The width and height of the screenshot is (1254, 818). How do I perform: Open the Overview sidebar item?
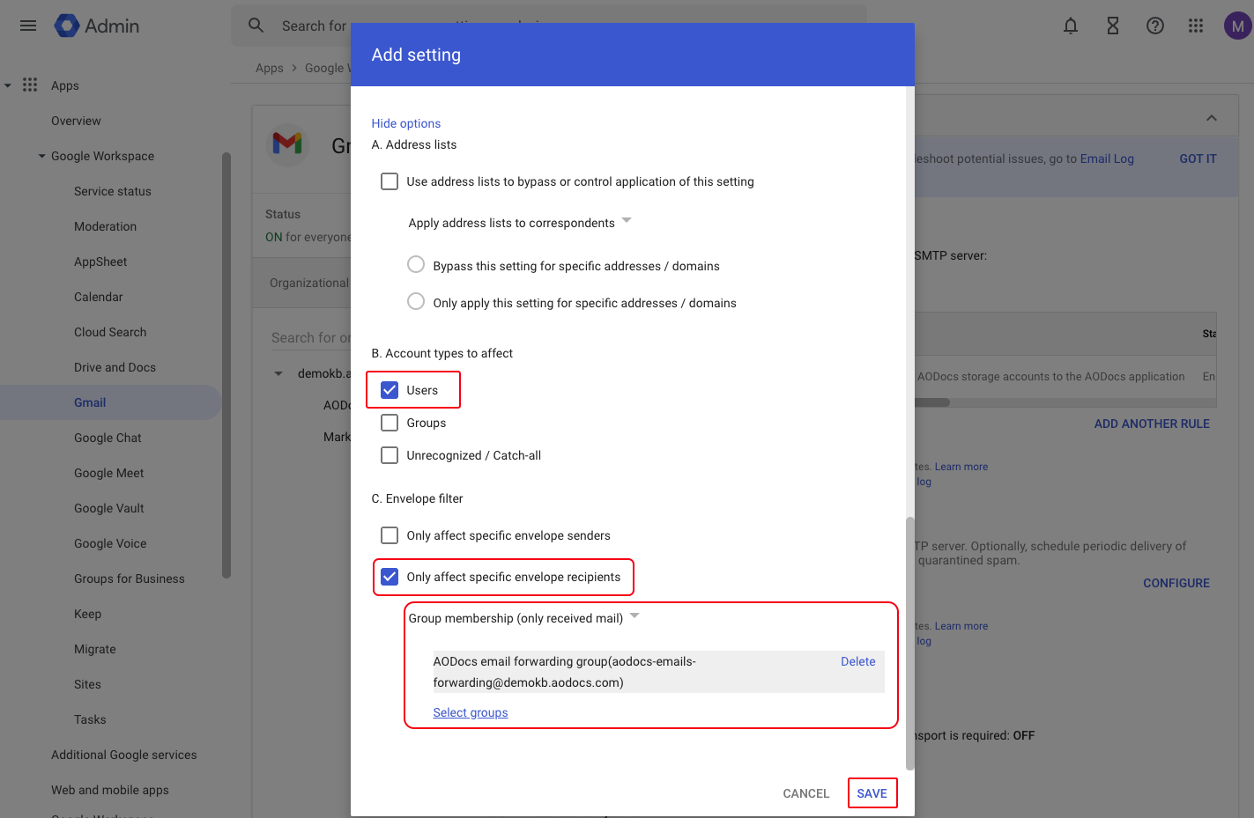(x=76, y=121)
